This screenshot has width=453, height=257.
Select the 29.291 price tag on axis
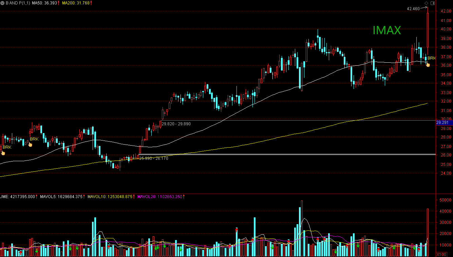tap(444, 123)
